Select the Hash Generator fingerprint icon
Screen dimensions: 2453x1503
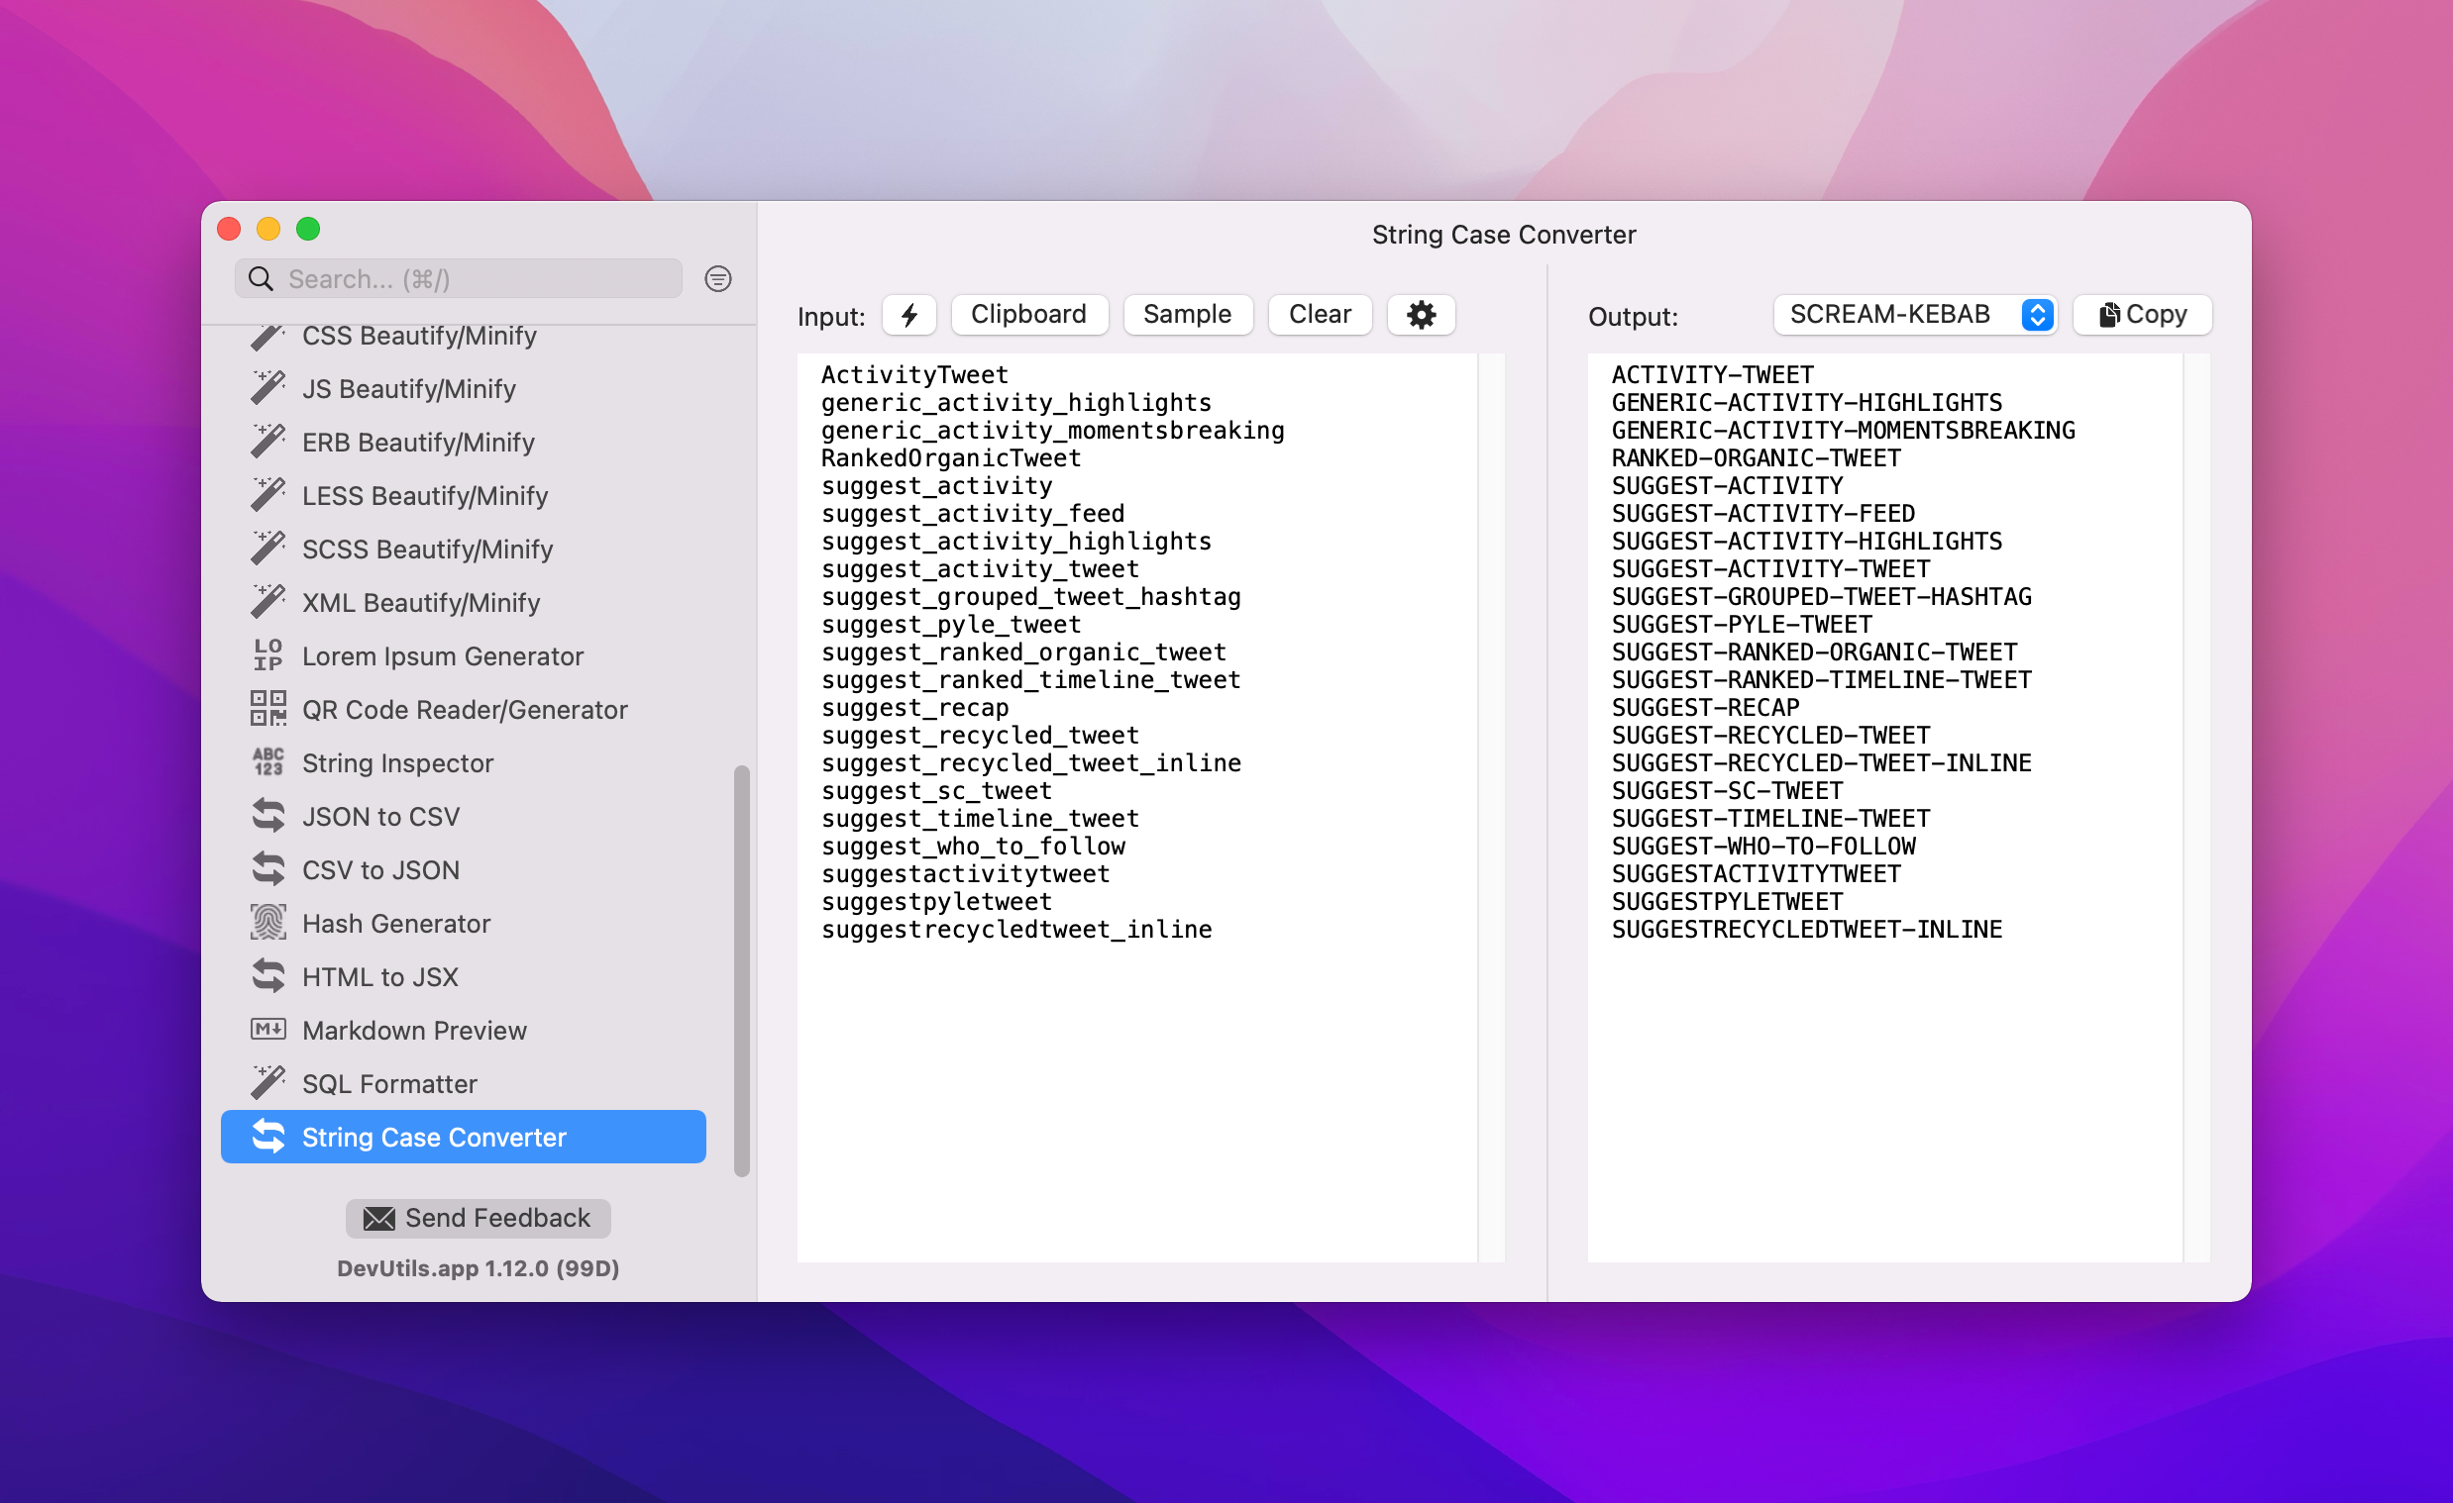[267, 923]
